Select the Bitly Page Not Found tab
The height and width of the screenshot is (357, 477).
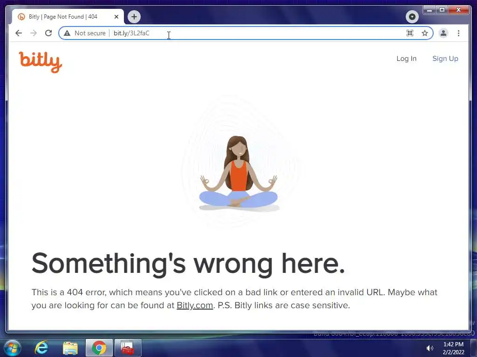68,17
